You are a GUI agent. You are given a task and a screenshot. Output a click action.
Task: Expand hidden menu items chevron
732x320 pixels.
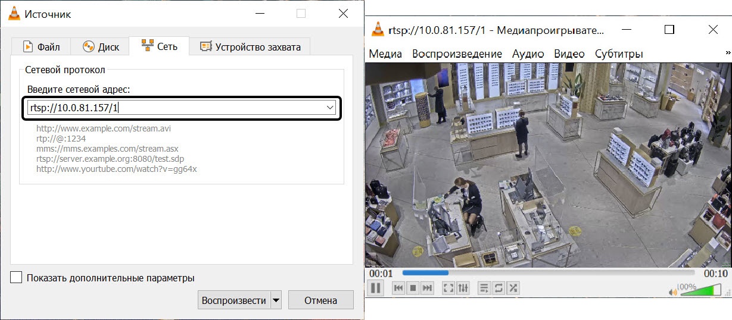(727, 54)
